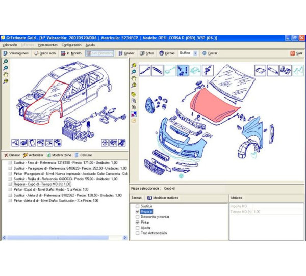Open the Herramientas menu
Image resolution: width=306 pixels, height=276 pixels.
point(47,45)
